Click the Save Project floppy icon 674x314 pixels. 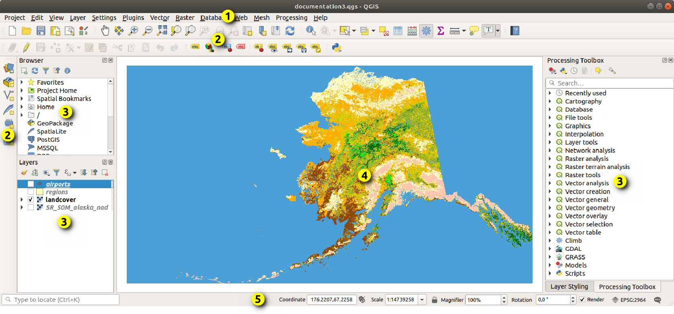click(41, 31)
